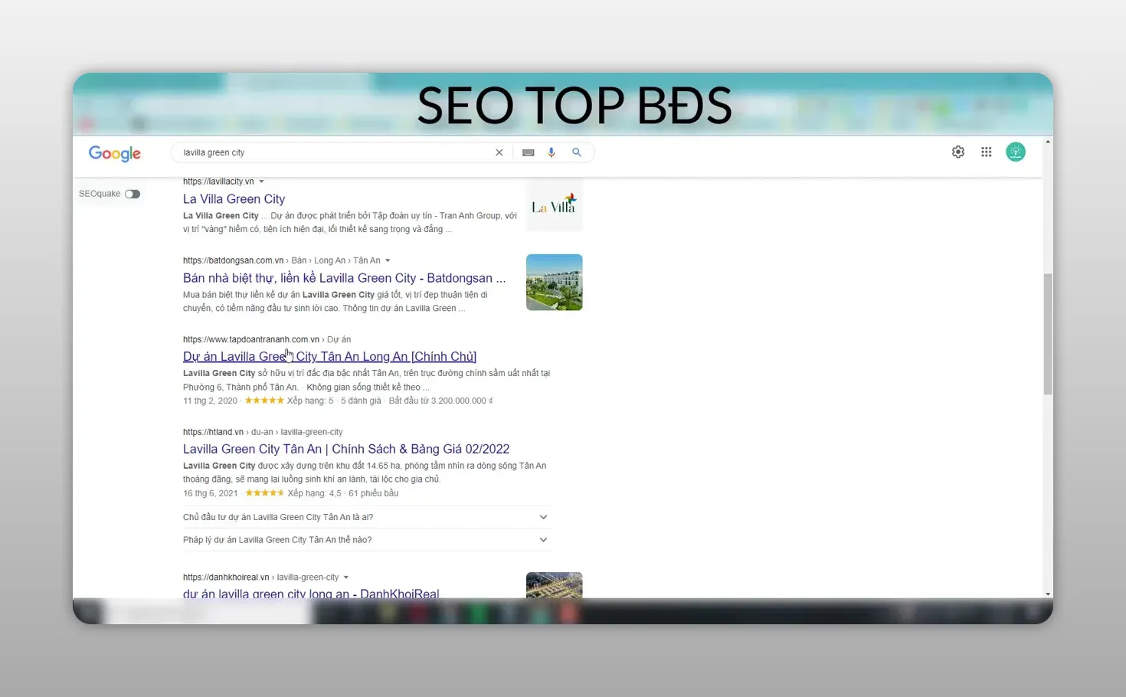The width and height of the screenshot is (1126, 697).
Task: Click the scrollbar down arrow
Action: click(1048, 594)
